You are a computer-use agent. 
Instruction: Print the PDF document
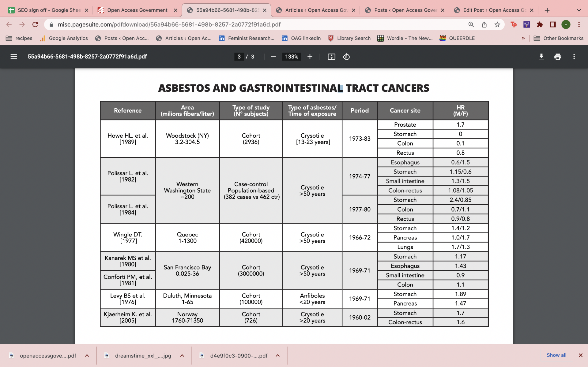tap(558, 57)
